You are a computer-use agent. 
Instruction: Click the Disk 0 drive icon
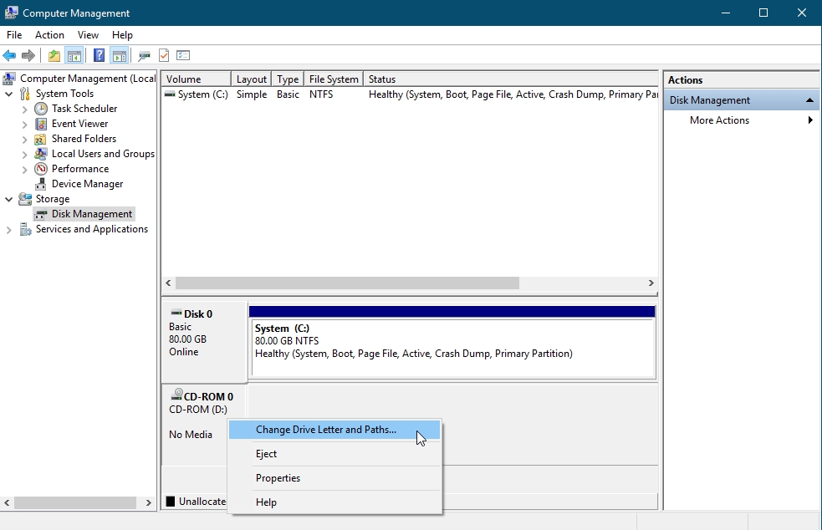click(176, 313)
